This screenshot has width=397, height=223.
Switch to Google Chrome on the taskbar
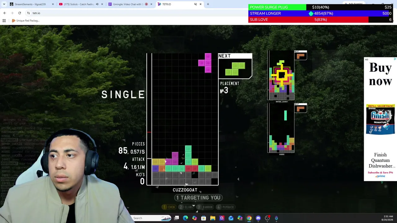point(249,218)
